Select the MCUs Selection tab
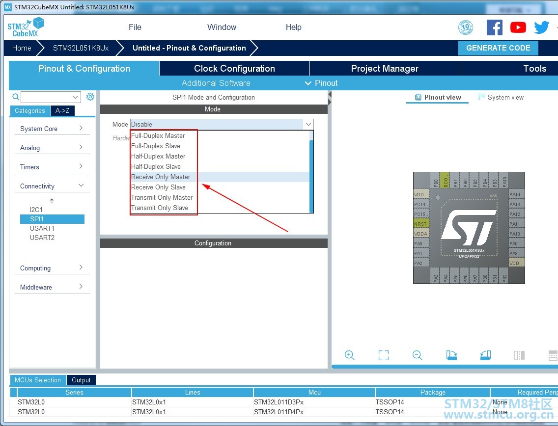 tap(38, 380)
